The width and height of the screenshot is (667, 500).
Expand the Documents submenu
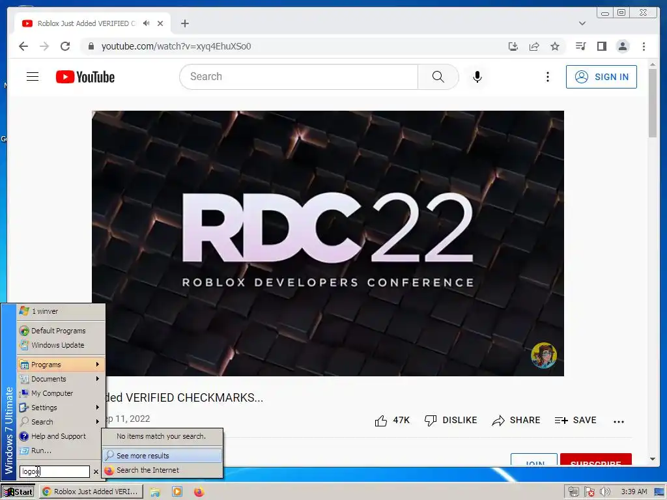click(61, 379)
